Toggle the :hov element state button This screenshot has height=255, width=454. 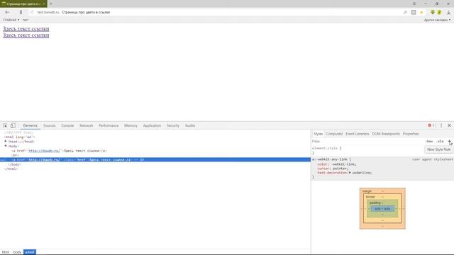pyautogui.click(x=429, y=142)
